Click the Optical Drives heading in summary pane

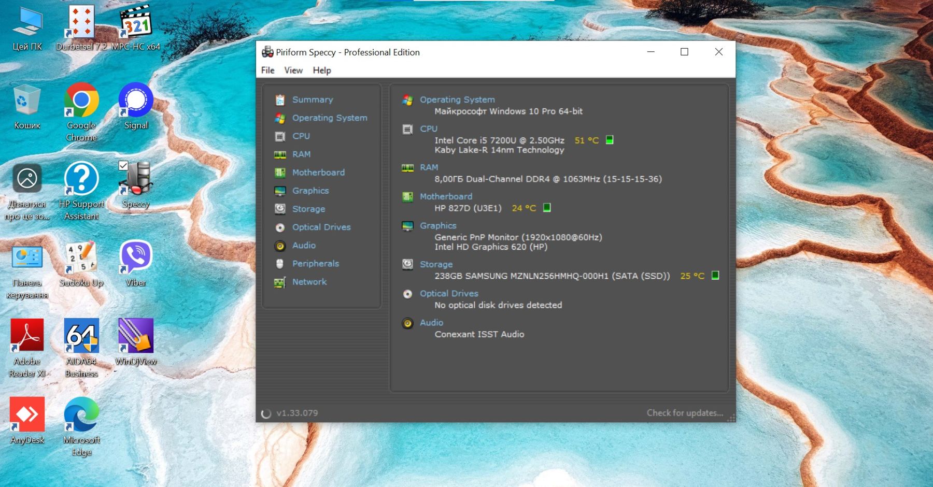coord(449,293)
